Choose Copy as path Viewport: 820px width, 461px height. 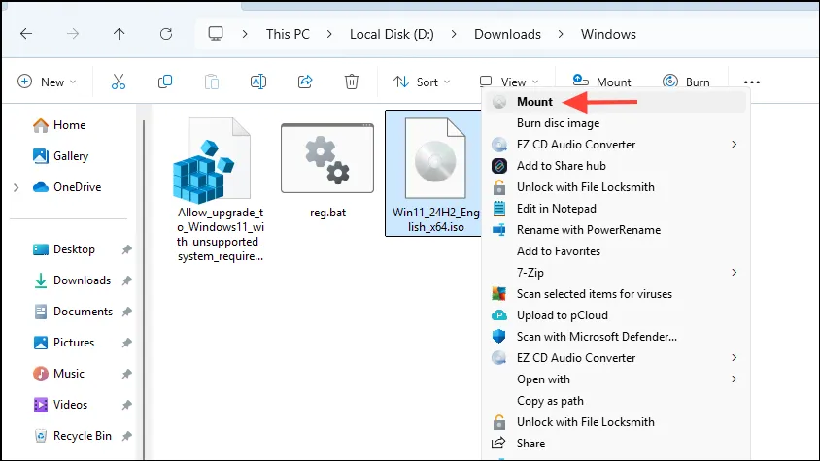616,401
